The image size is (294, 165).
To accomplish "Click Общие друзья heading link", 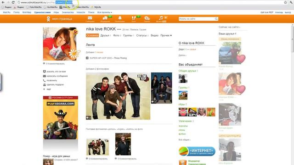I will [188, 71].
